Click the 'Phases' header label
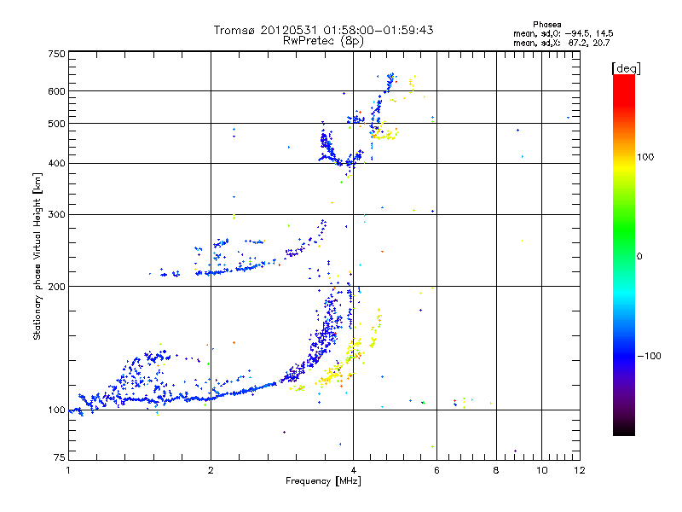 click(x=547, y=25)
